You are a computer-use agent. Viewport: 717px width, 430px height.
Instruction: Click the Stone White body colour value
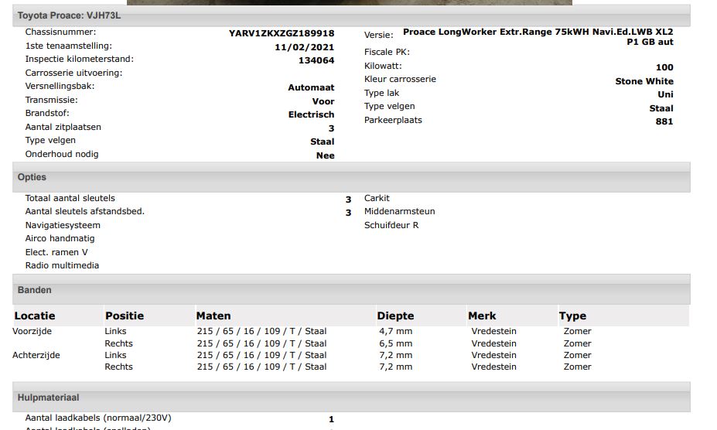tap(644, 81)
